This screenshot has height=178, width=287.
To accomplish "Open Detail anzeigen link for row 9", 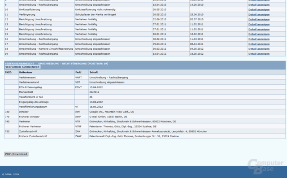I will [259, 5].
